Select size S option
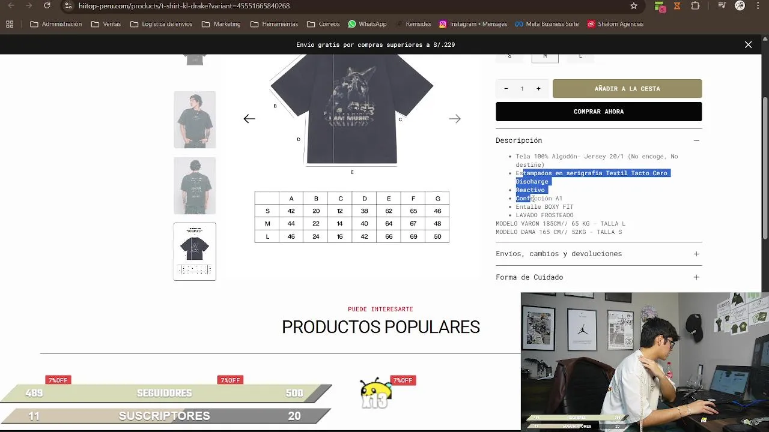 point(509,57)
